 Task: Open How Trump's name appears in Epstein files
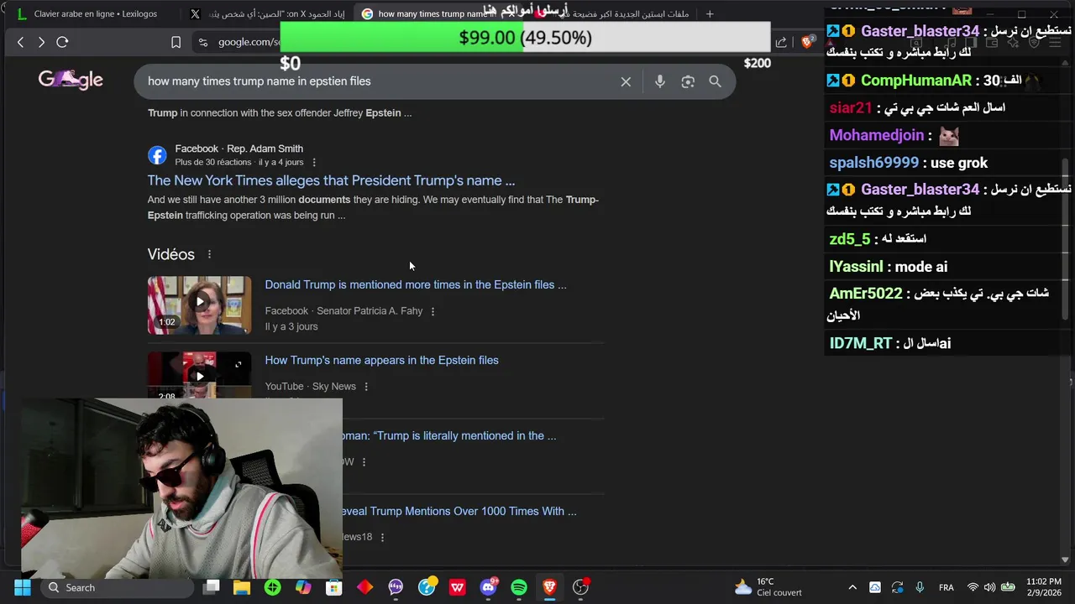[x=382, y=360]
